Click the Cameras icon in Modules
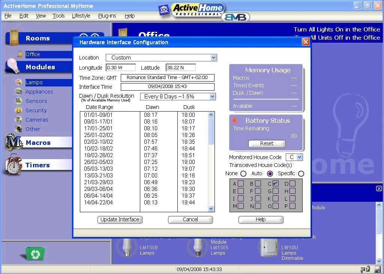Screen dimensions: 384x274 (x=18, y=120)
